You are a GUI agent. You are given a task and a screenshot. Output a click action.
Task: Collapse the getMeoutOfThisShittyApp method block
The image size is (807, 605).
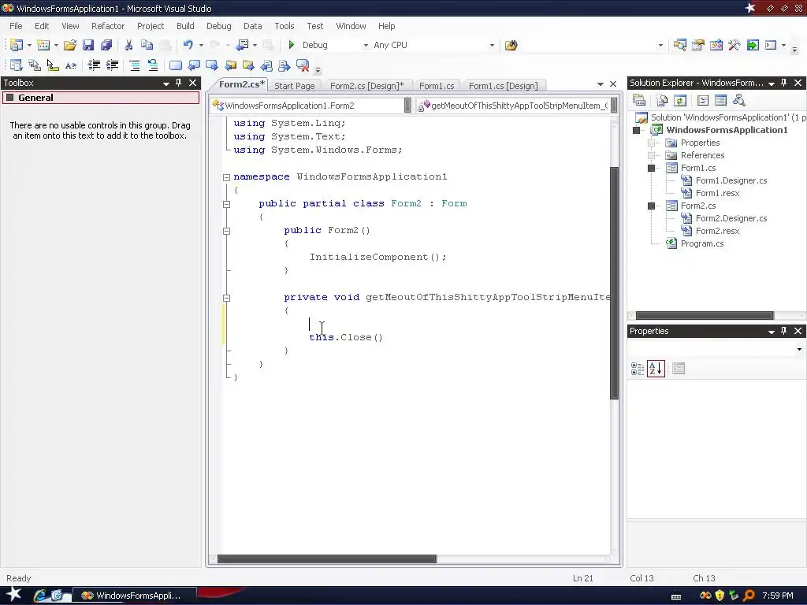pos(226,297)
